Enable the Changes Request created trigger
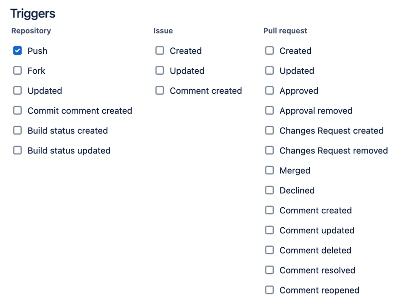 click(x=269, y=130)
